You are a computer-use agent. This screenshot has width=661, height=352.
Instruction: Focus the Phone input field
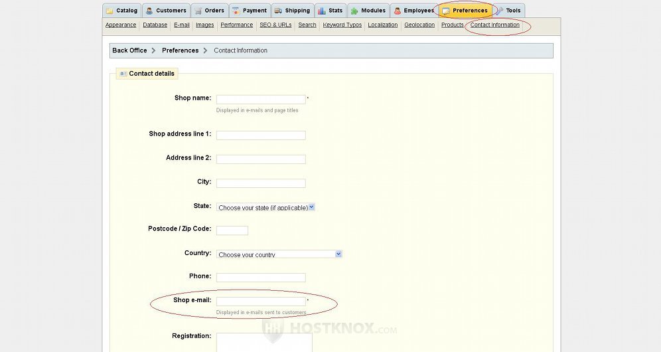[261, 278]
